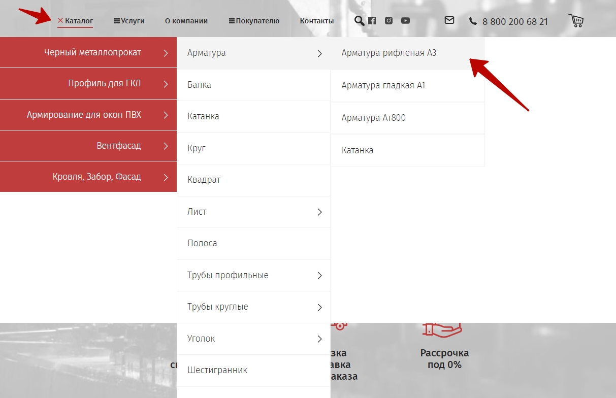Open the Контакты page
Image resolution: width=616 pixels, height=398 pixels.
[x=317, y=21]
